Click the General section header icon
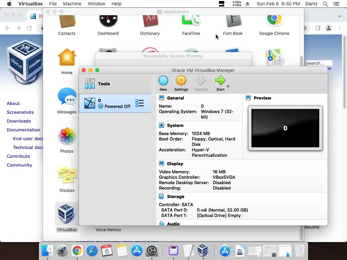347x260 pixels. pyautogui.click(x=162, y=98)
